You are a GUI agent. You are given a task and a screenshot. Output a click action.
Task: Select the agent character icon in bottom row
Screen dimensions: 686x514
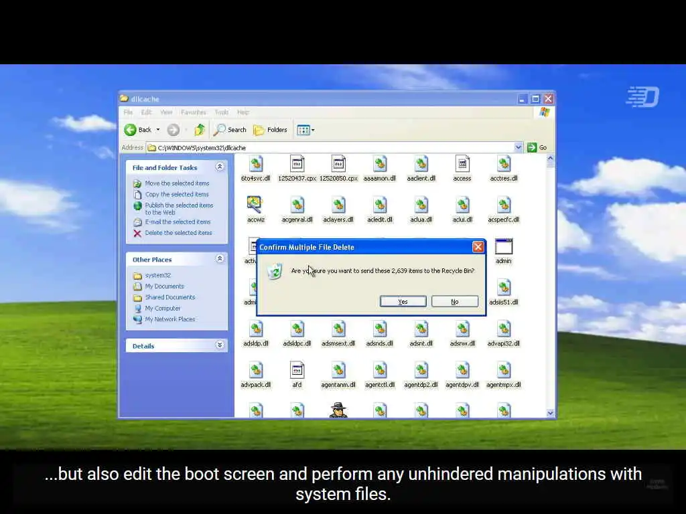point(338,410)
